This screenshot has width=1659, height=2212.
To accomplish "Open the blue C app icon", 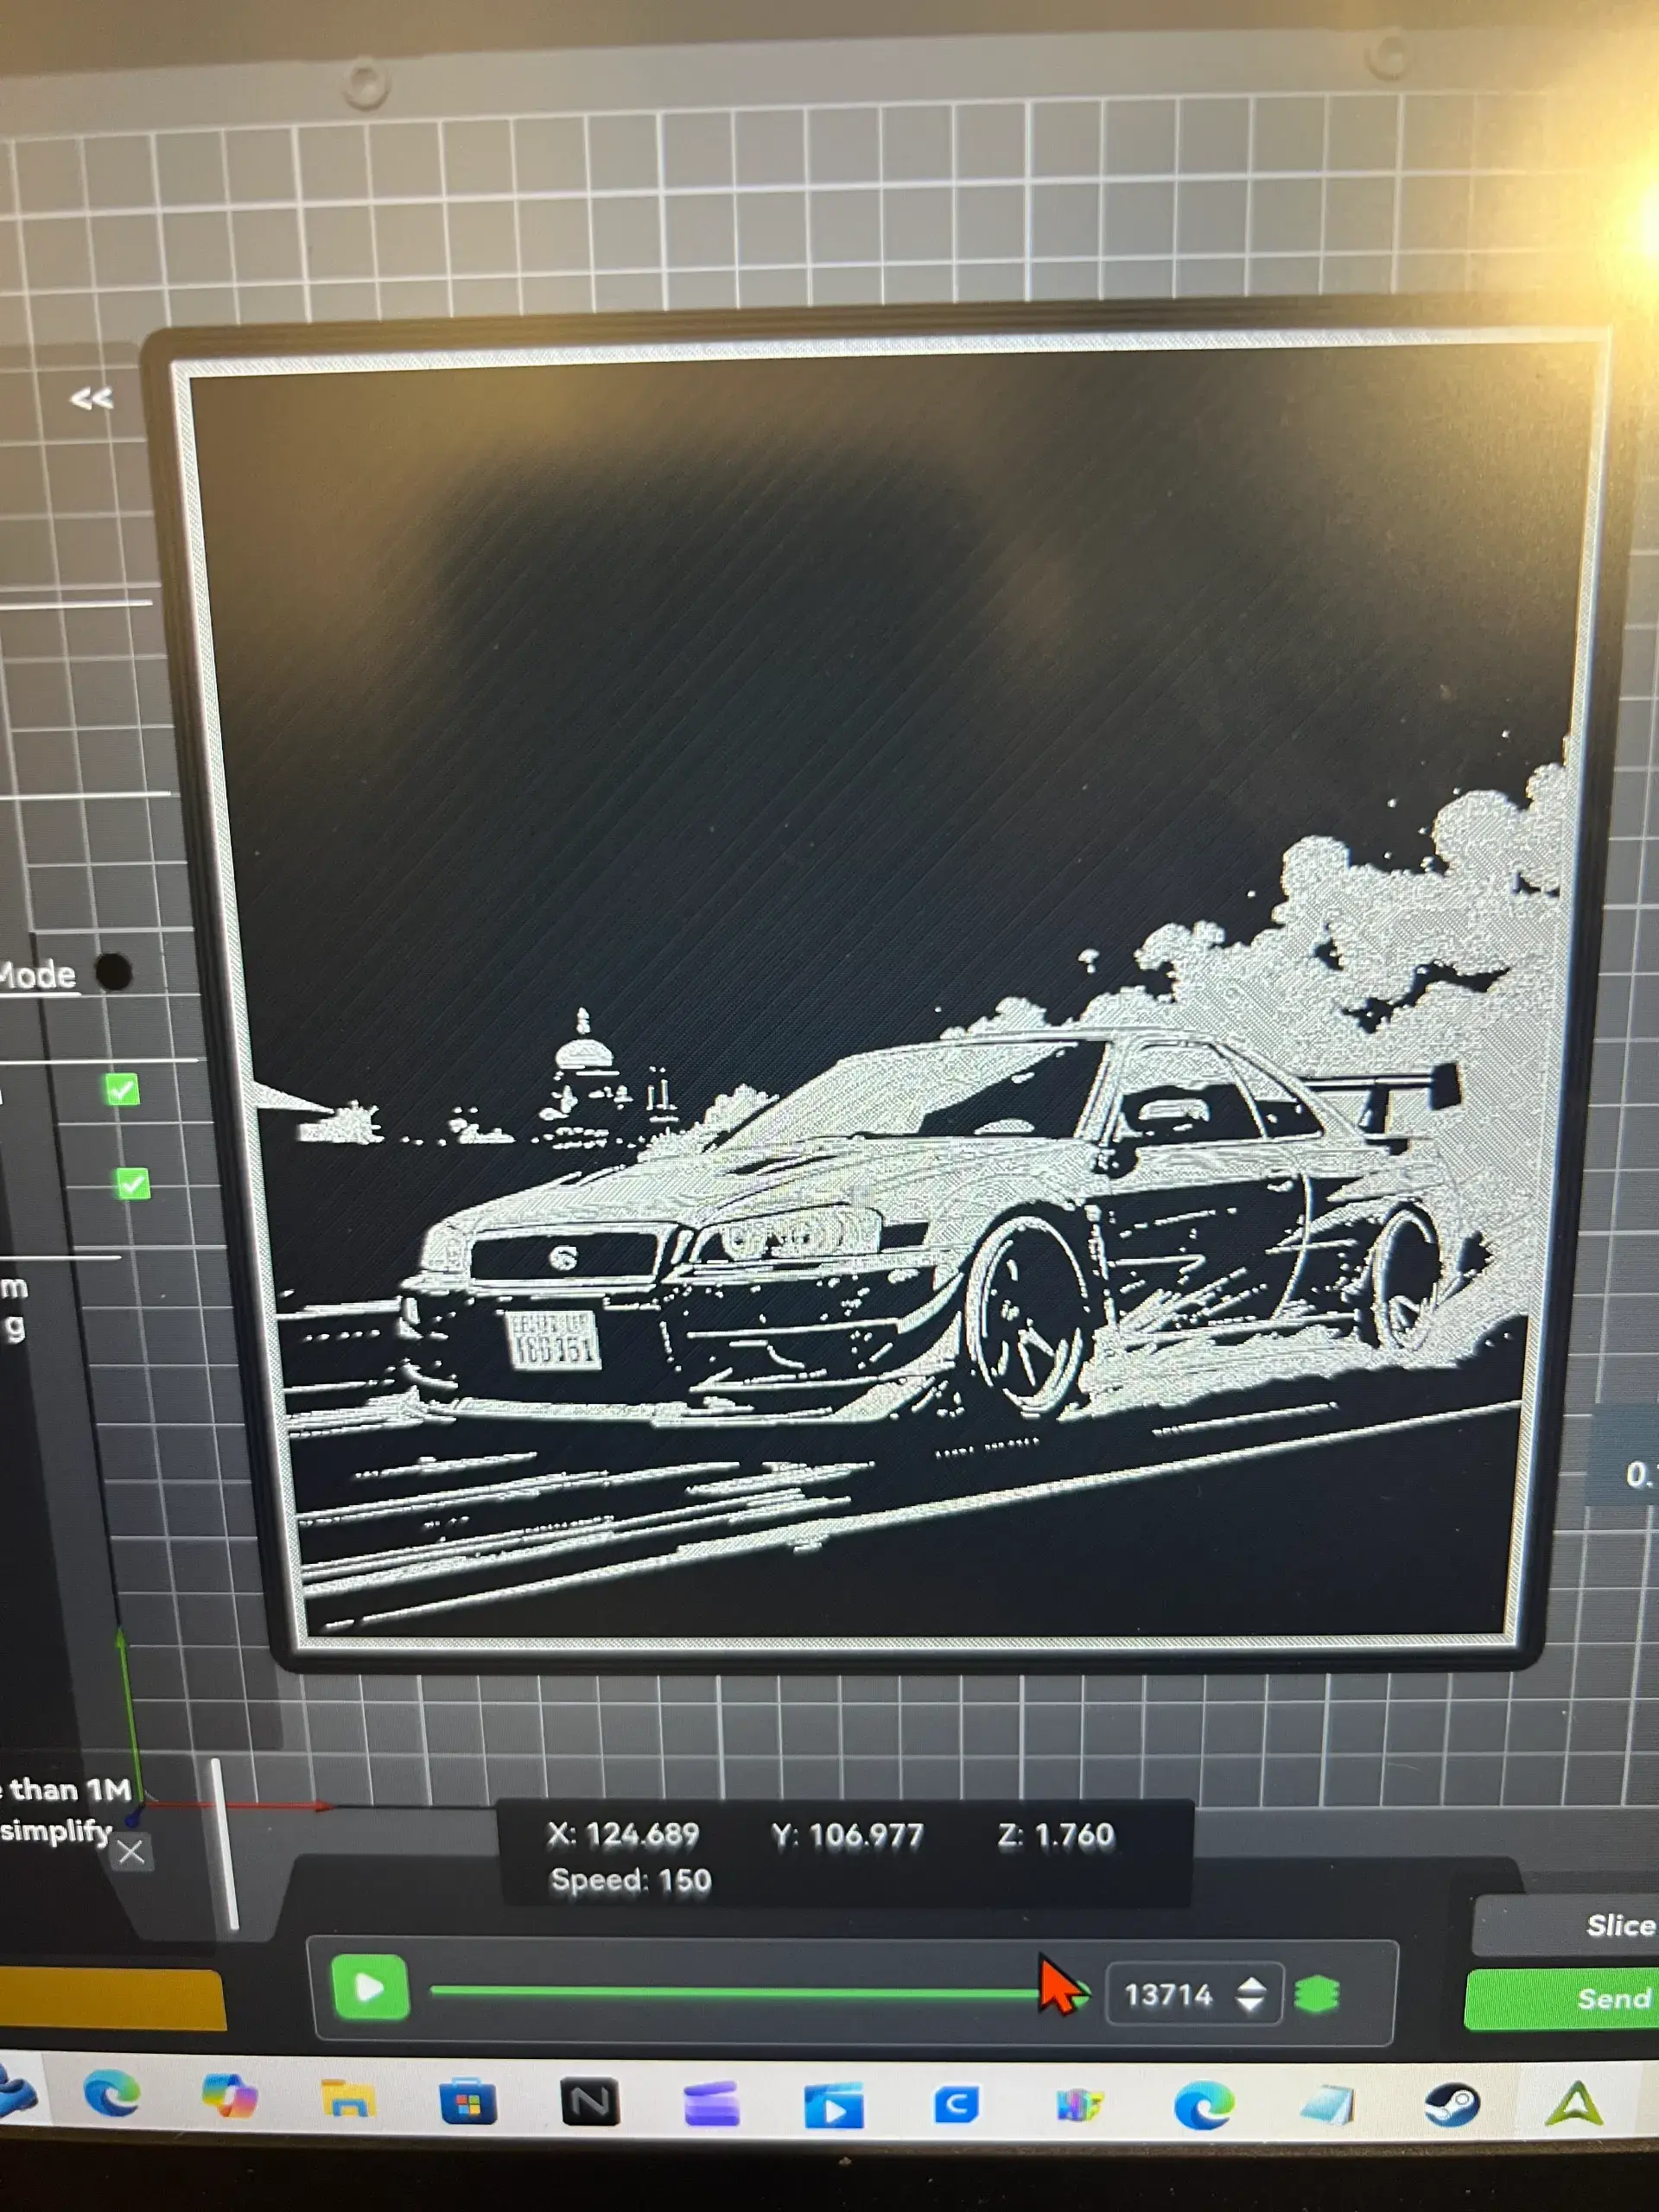I will pyautogui.click(x=956, y=2104).
